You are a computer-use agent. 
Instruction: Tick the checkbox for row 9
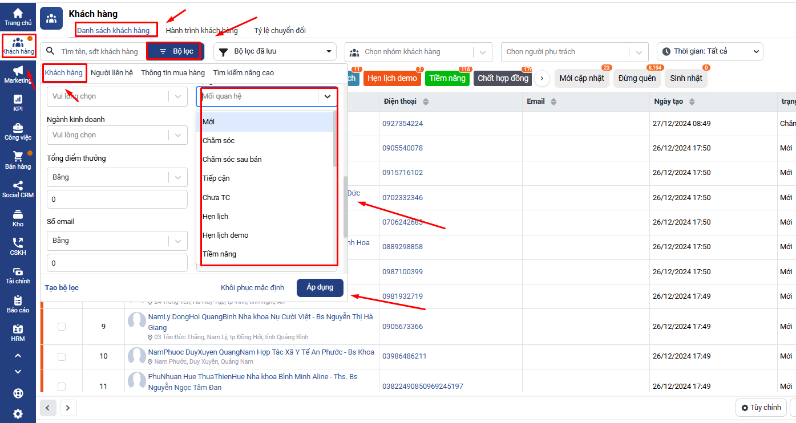click(62, 327)
